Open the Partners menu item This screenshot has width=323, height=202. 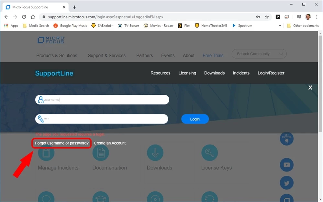(x=145, y=55)
